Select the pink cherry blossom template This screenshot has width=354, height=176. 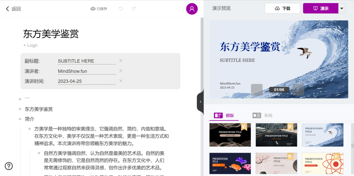276,164
